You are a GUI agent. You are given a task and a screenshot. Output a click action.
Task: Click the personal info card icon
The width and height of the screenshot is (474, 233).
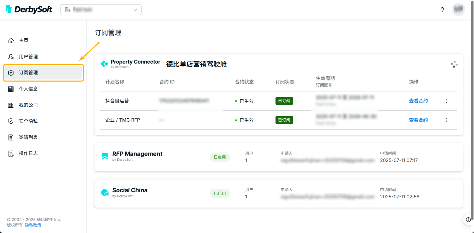(x=11, y=89)
